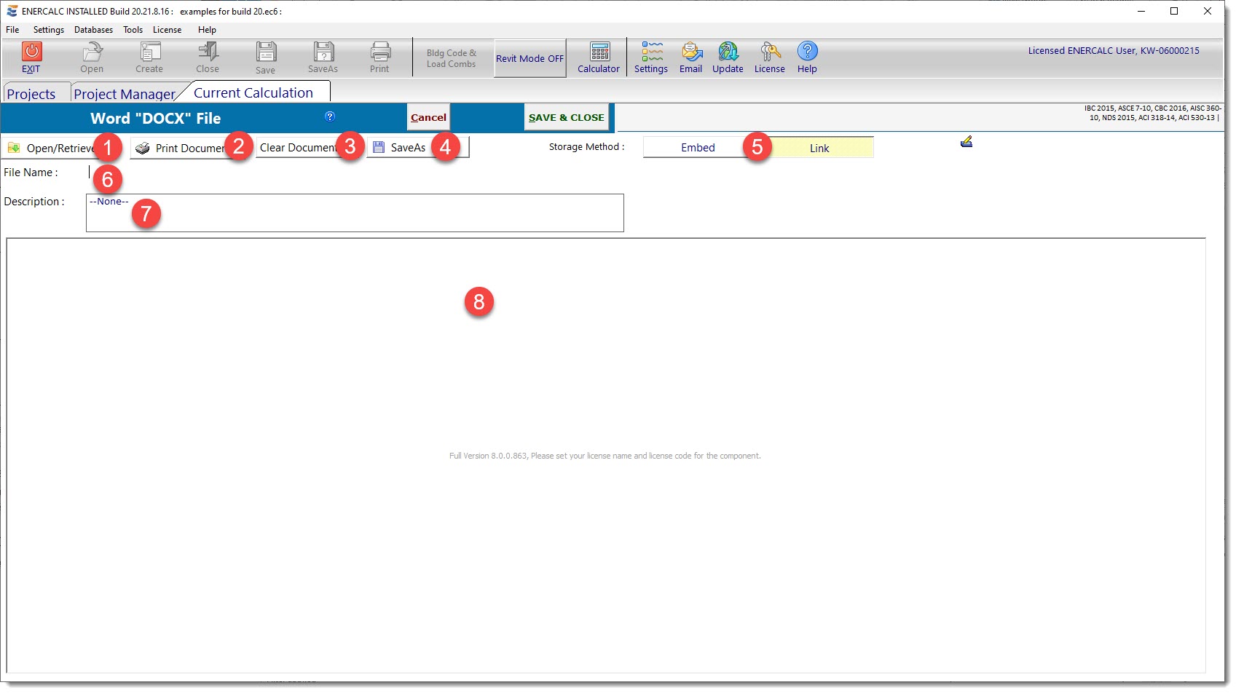
Task: Switch to the Project Manager tab
Action: [x=124, y=94]
